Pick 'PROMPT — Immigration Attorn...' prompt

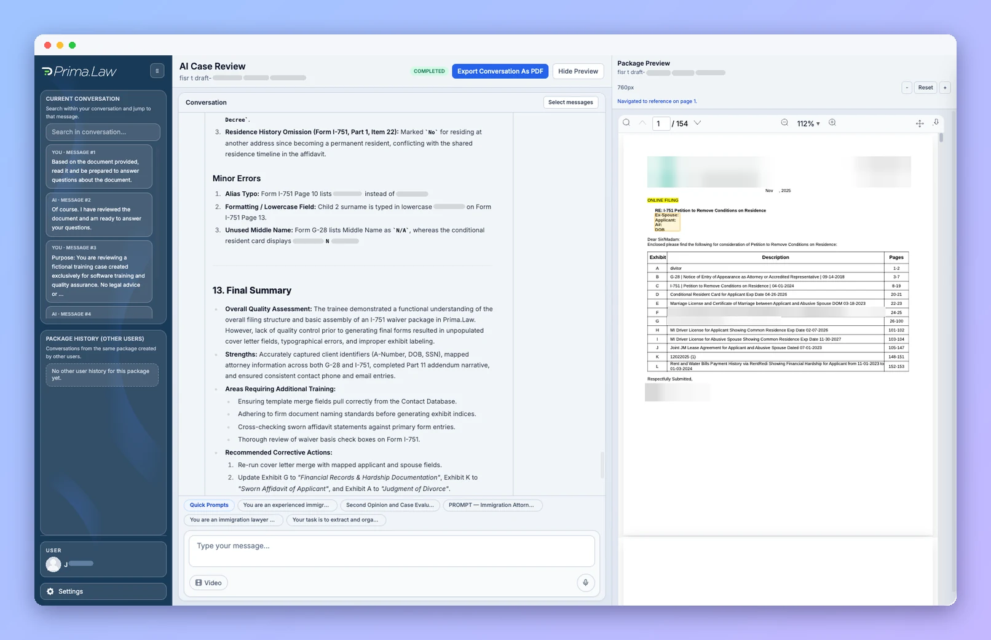(491, 505)
